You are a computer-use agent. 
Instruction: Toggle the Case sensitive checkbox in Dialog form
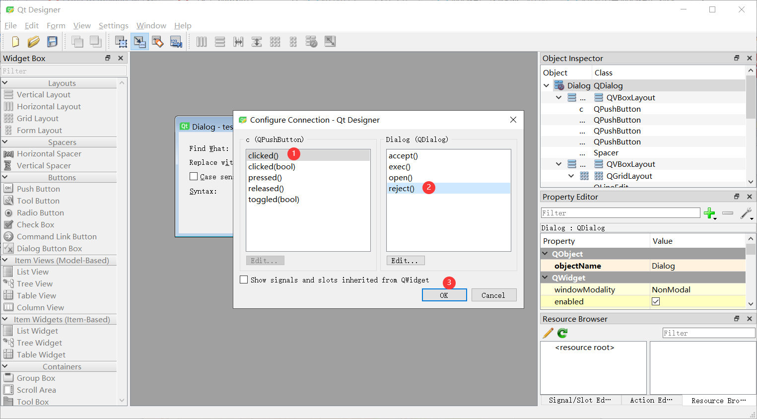[194, 176]
